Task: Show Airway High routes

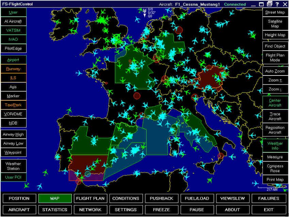Action: click(13, 134)
